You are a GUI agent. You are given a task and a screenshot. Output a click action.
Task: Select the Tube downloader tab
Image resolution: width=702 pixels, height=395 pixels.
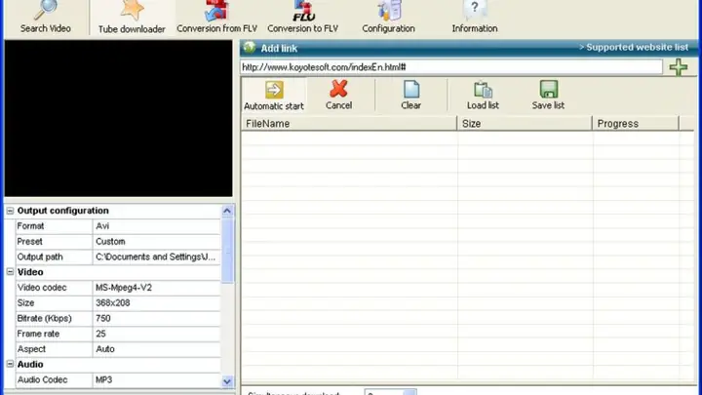(132, 18)
